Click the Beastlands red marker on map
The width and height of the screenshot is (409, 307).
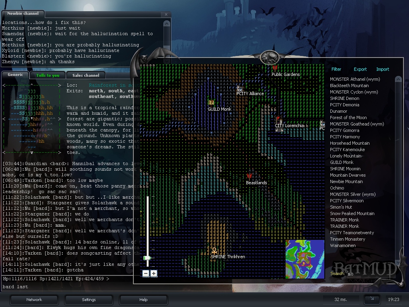(x=250, y=177)
